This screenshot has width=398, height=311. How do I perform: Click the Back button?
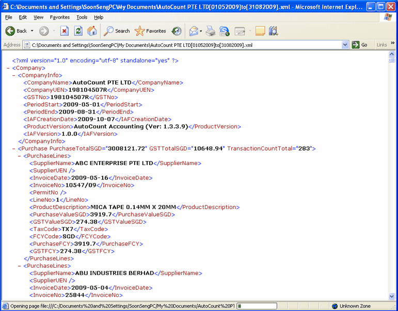click(16, 31)
